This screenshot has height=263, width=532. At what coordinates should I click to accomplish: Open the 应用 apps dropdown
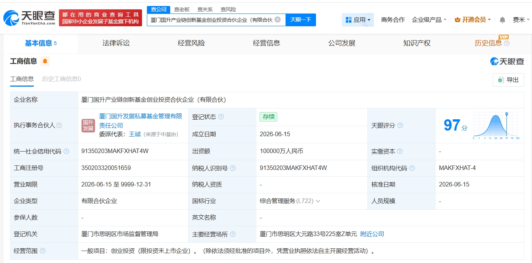[x=358, y=20]
